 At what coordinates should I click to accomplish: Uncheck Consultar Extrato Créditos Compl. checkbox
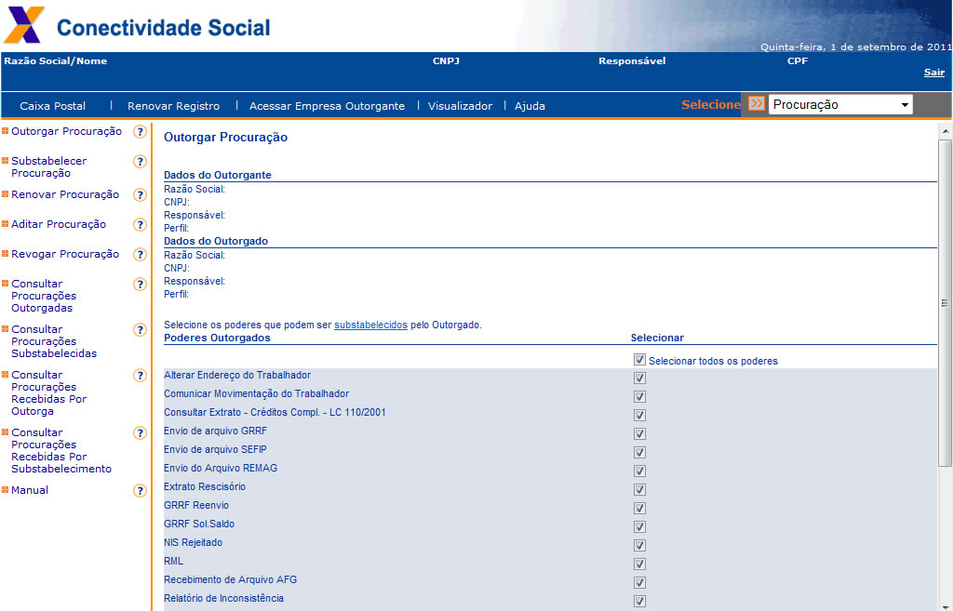pos(639,416)
